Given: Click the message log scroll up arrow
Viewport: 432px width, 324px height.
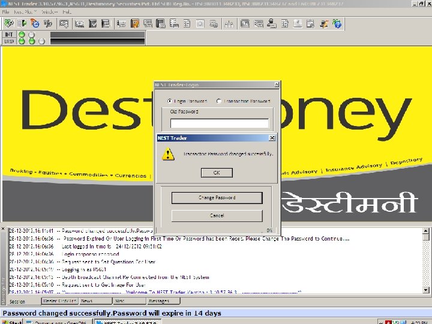Looking at the screenshot, I should pyautogui.click(x=426, y=230).
